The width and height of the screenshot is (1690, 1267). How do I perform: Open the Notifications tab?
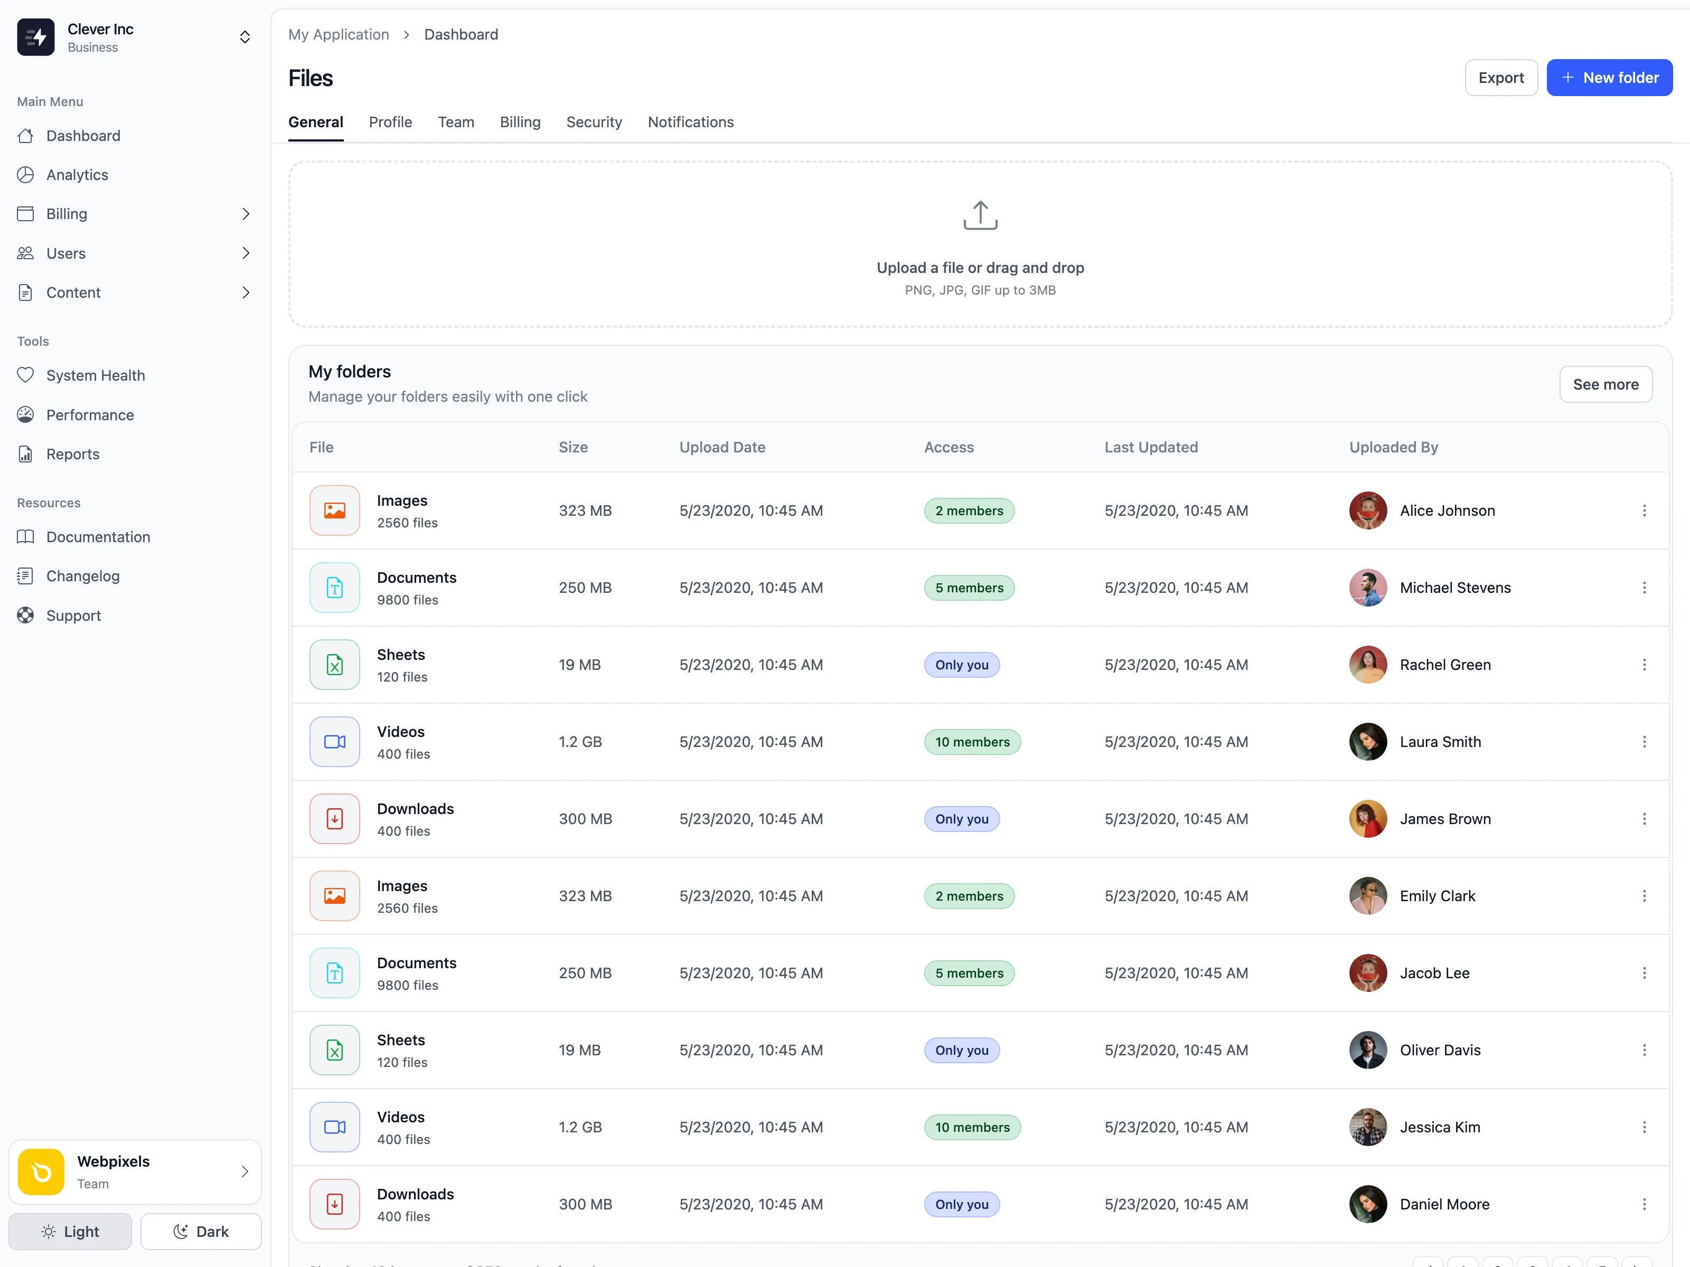point(690,122)
